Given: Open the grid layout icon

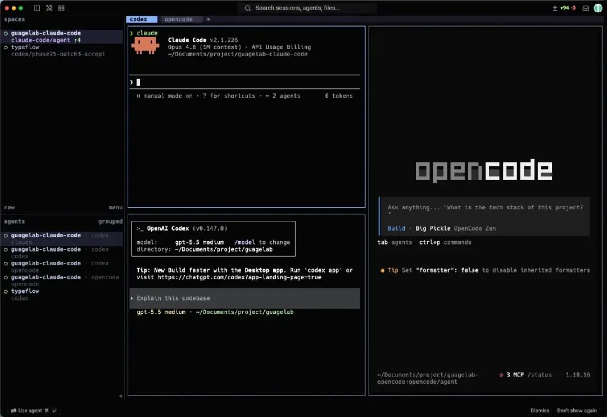Looking at the screenshot, I should click(61, 8).
